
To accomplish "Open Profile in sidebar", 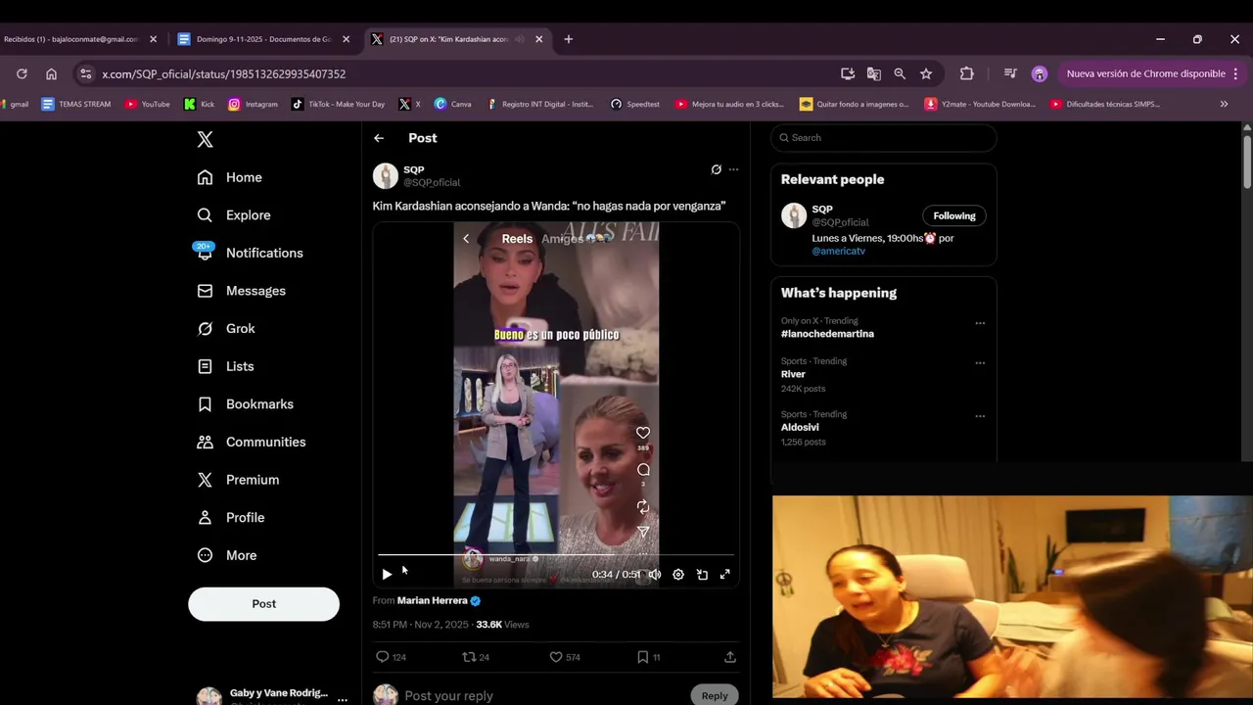I will tap(230, 517).
